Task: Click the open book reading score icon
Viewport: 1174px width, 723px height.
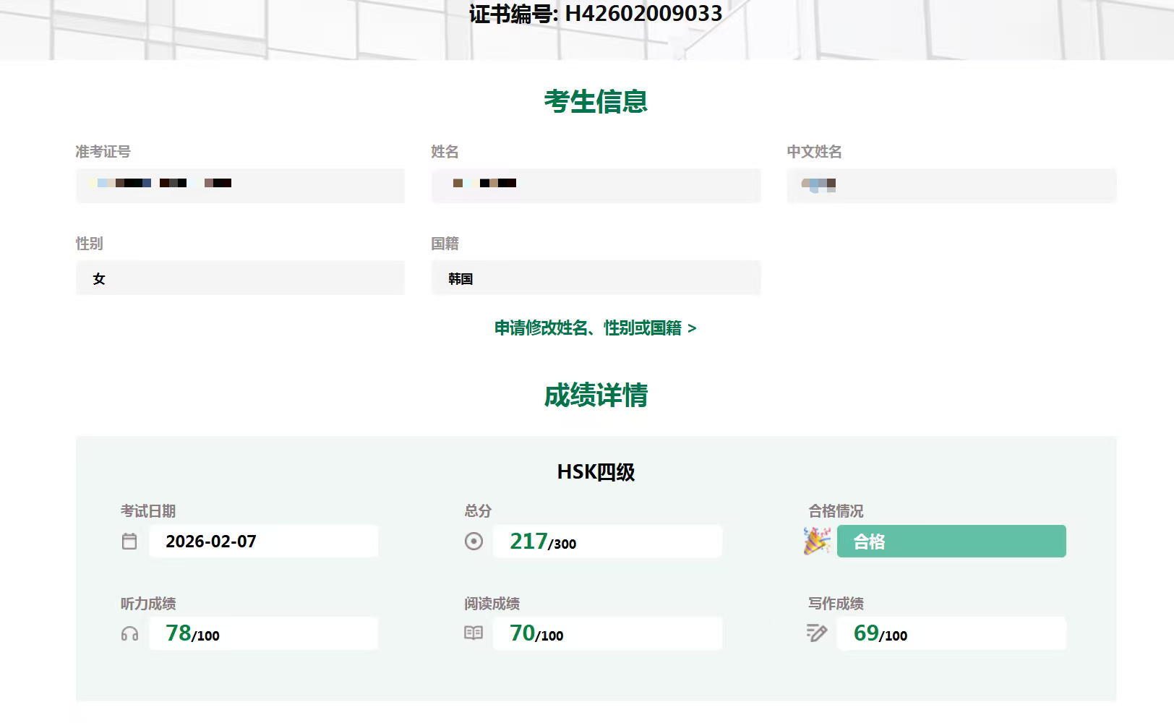Action: click(474, 633)
